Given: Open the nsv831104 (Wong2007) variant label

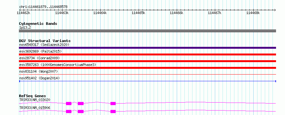Looking at the screenshot, I should (38, 71).
